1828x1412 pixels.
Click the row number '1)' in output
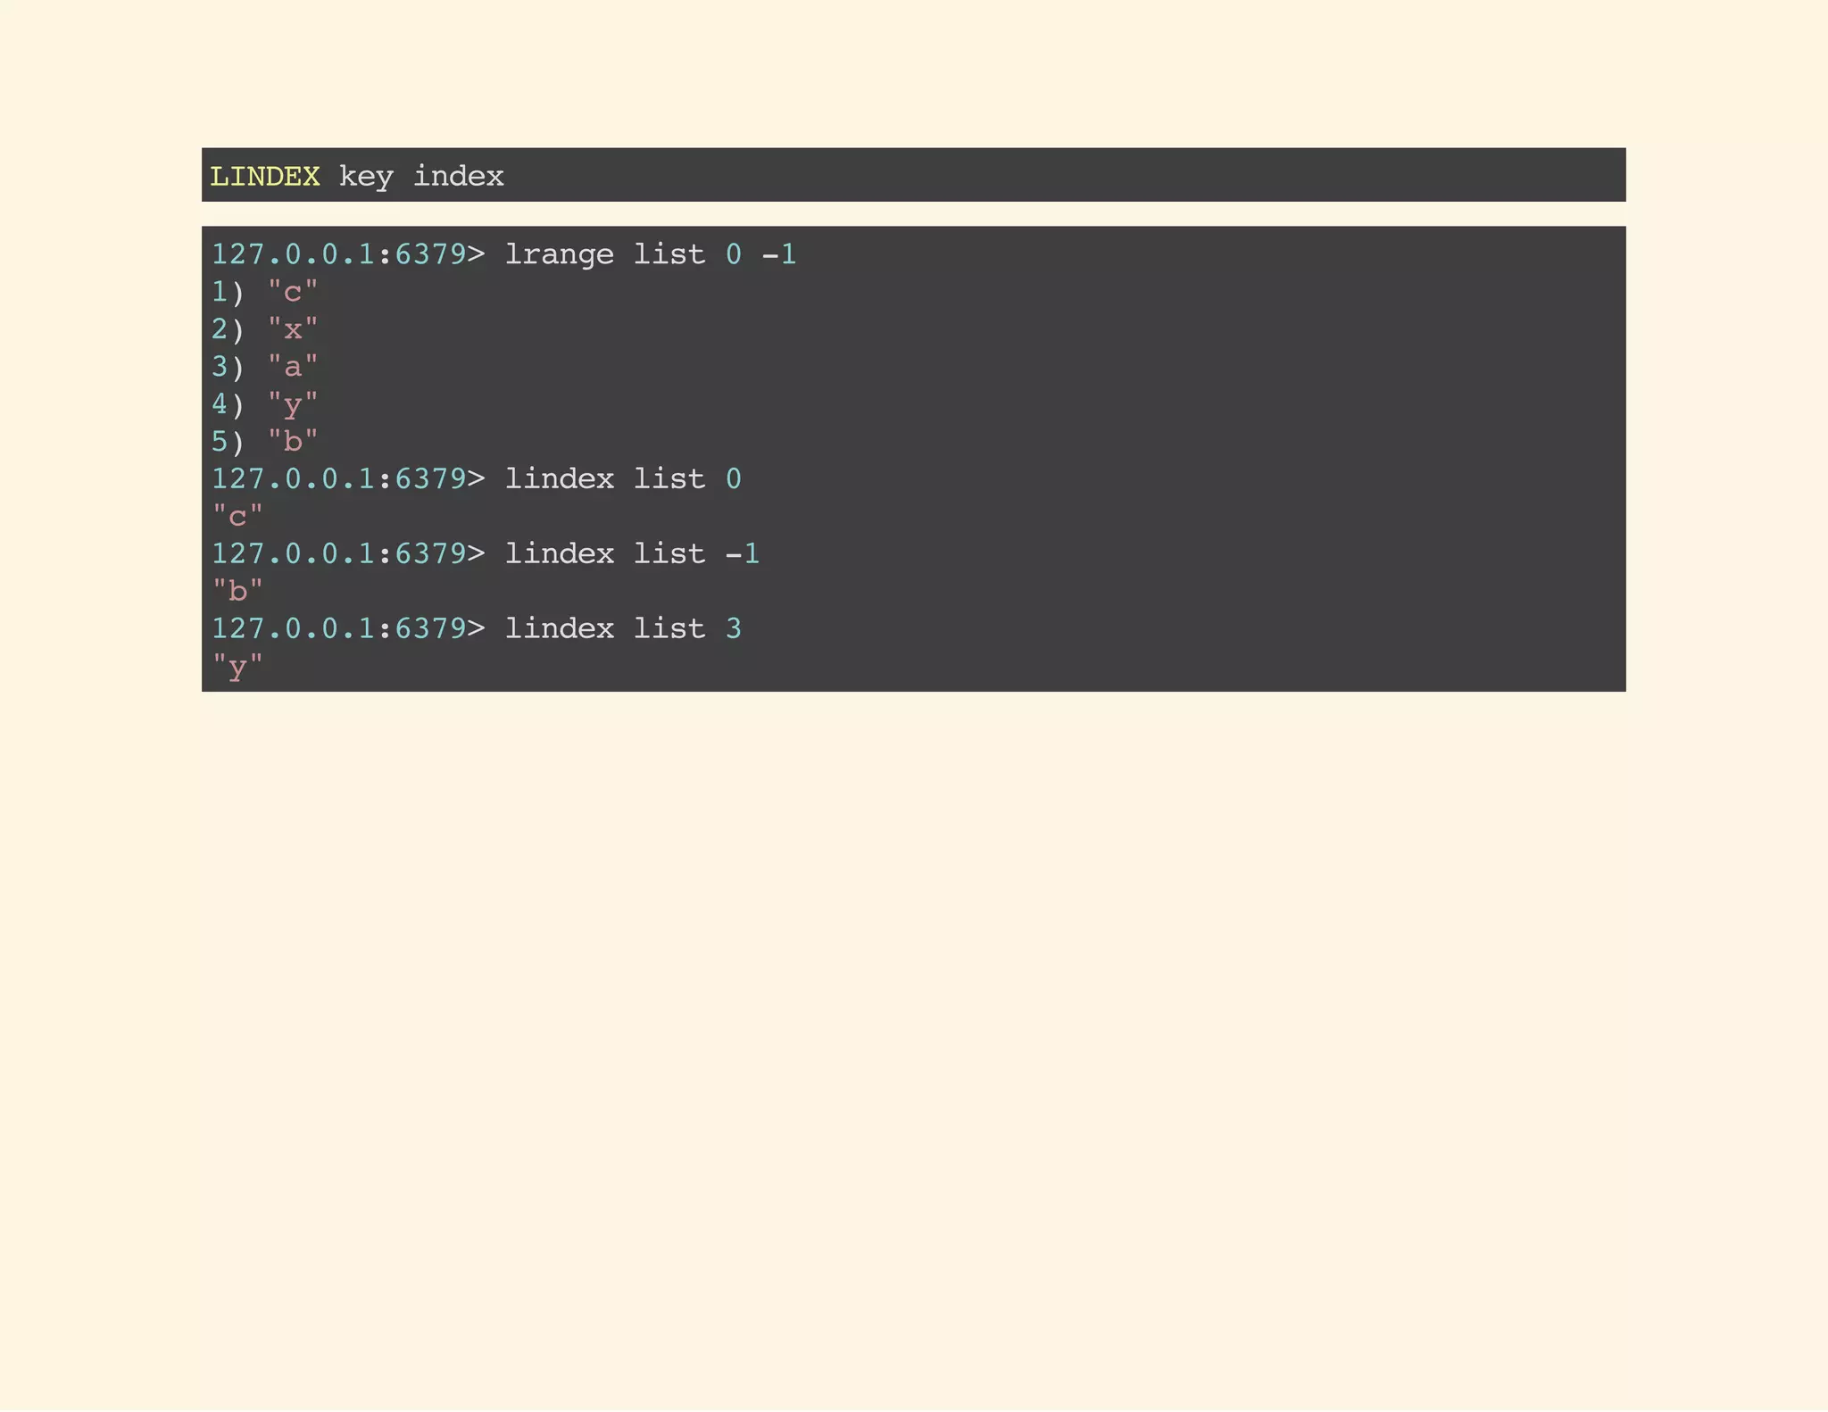tap(227, 292)
